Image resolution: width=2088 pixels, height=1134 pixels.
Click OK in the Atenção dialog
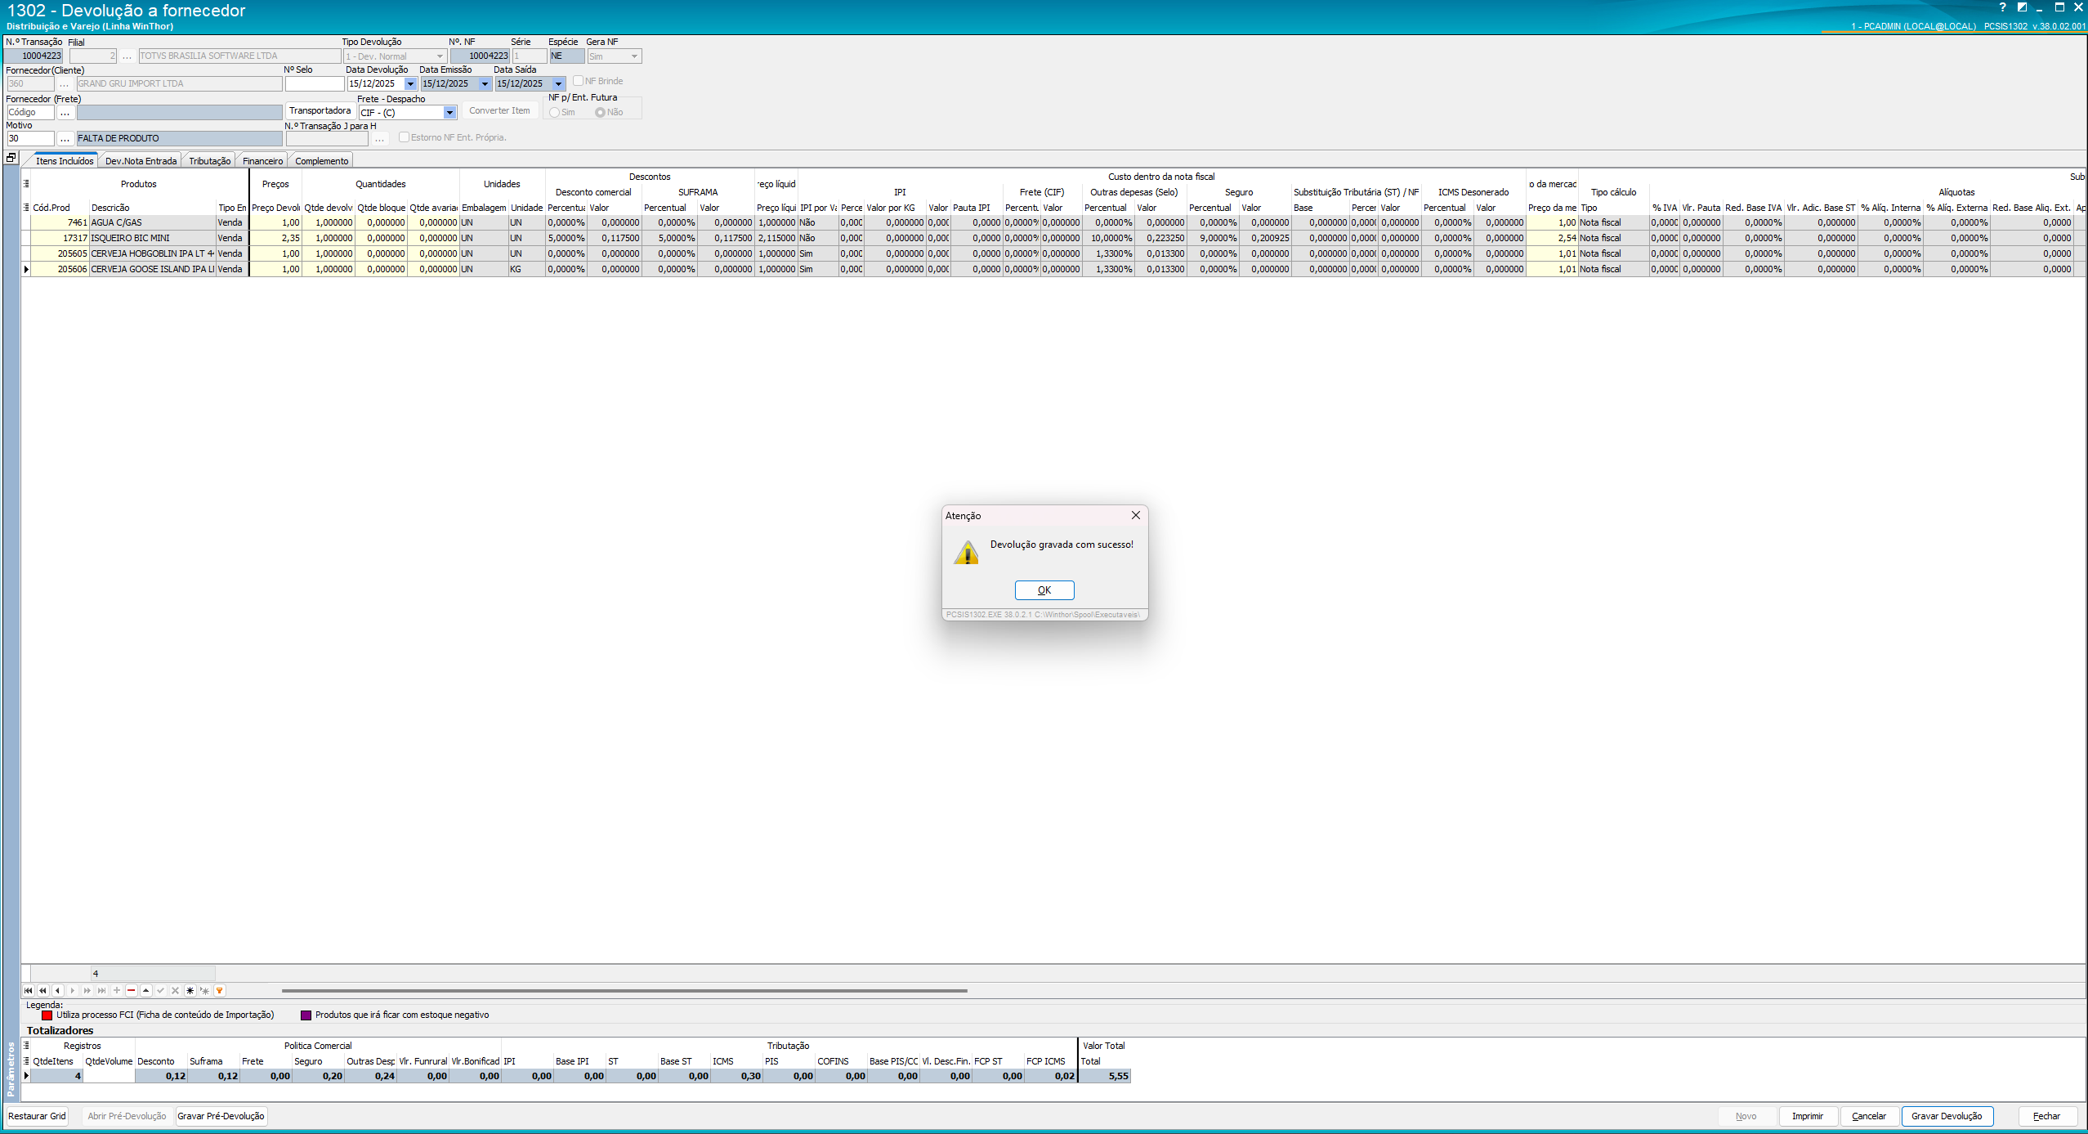pyautogui.click(x=1044, y=590)
